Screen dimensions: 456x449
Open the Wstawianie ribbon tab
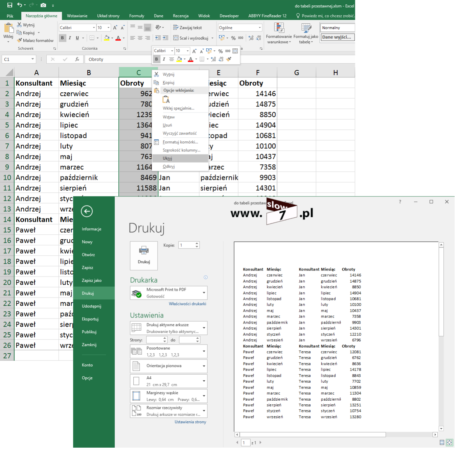77,16
